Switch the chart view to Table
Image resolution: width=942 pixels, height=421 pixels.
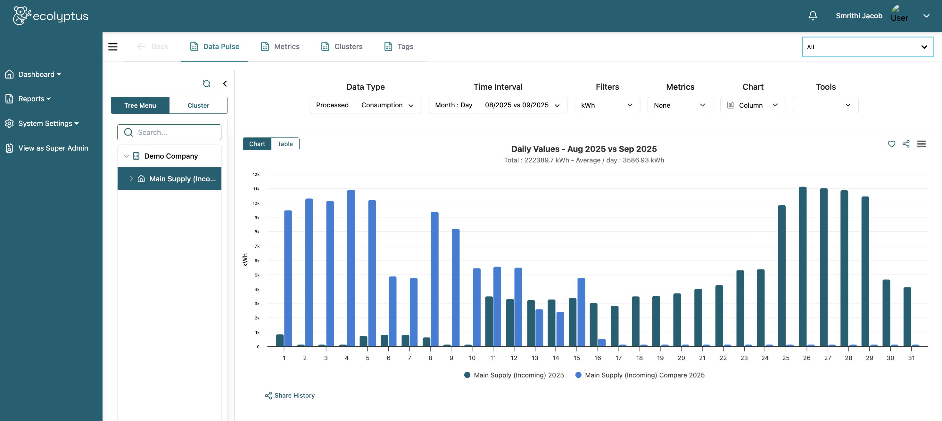(x=285, y=144)
